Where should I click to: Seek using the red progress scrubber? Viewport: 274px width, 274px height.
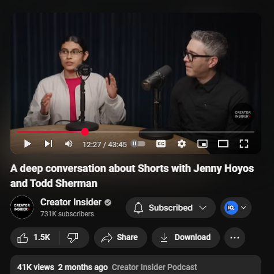pyautogui.click(x=85, y=132)
